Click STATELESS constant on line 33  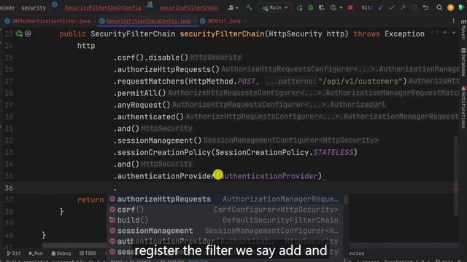coord(333,152)
